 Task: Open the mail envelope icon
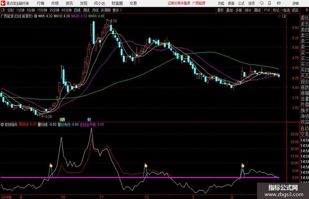(x=279, y=3)
